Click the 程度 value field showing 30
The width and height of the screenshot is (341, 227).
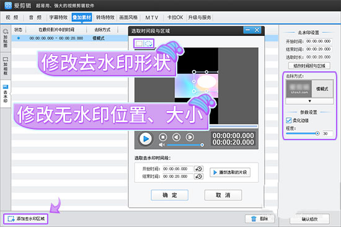pos(327,133)
